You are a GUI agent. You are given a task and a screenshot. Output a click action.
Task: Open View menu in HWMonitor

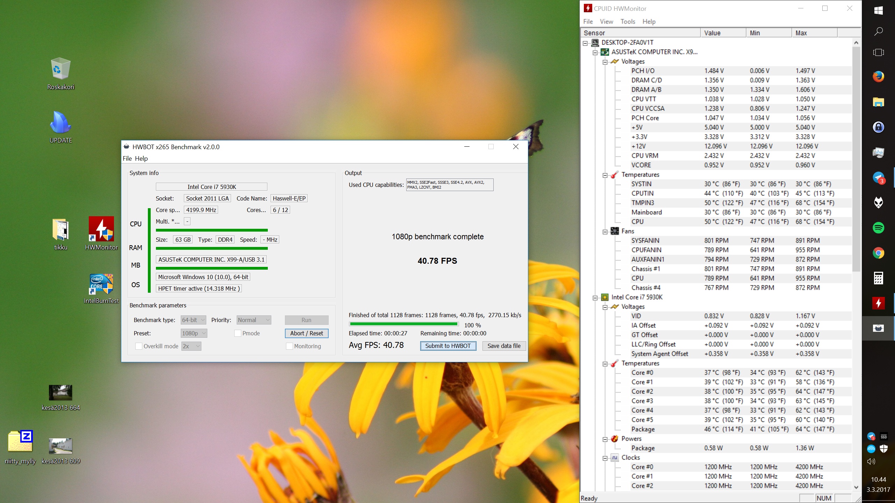point(607,22)
